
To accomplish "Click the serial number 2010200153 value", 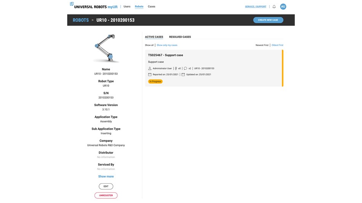I will pyautogui.click(x=106, y=97).
